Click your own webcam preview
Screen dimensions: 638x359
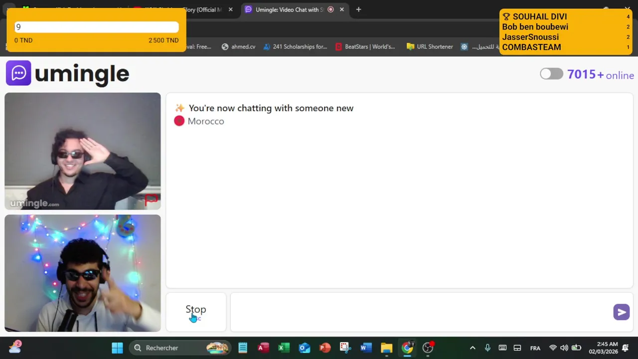point(83,273)
